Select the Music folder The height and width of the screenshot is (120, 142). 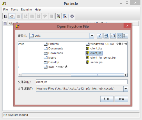pyautogui.click(x=50, y=58)
